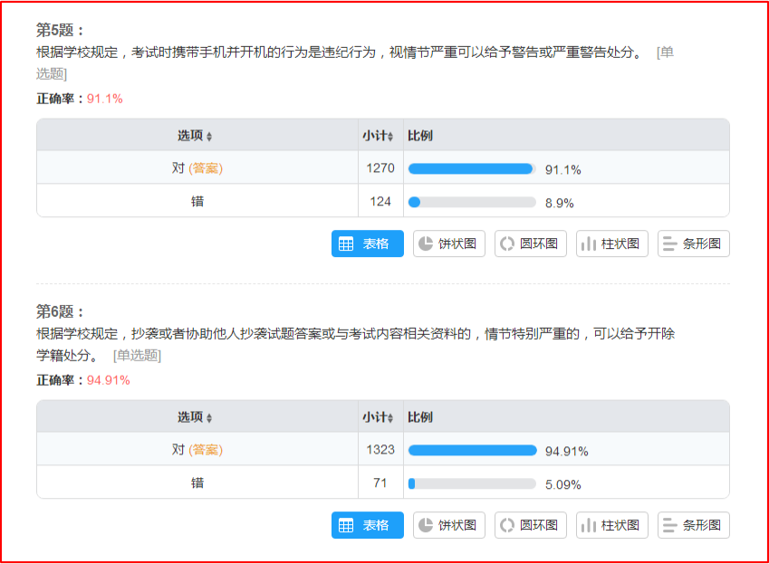
Task: Click the 94.91% progress bar in question 6
Action: pos(472,450)
